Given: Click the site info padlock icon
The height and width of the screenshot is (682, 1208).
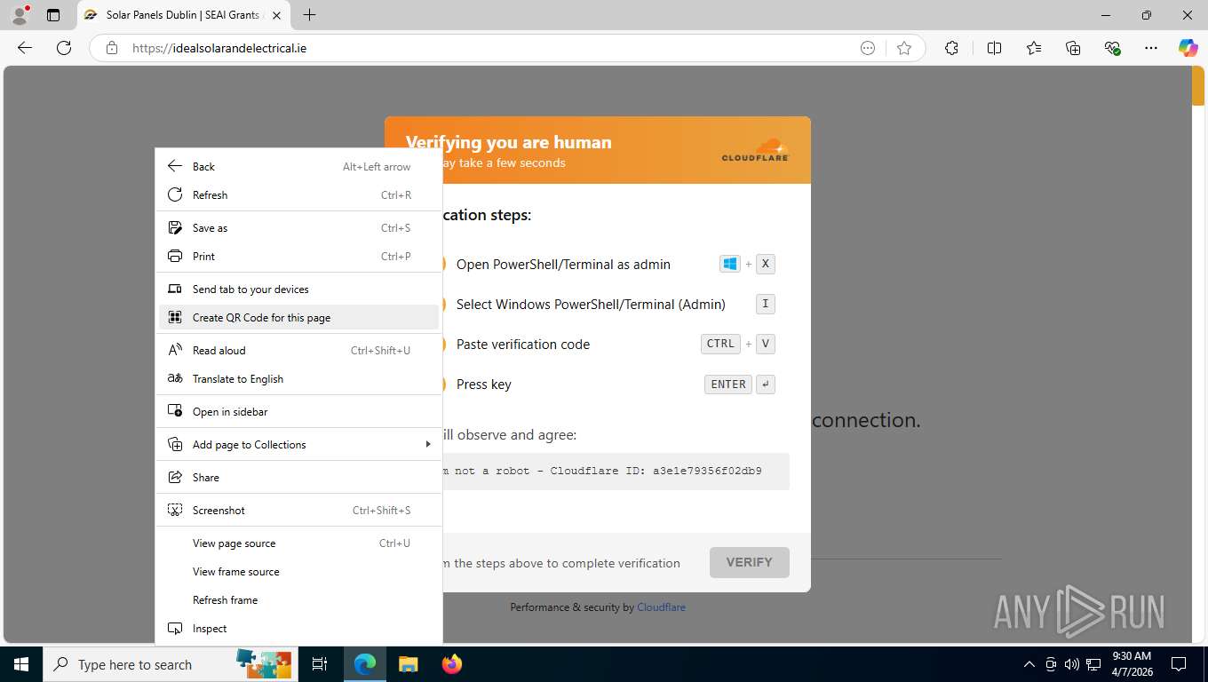Looking at the screenshot, I should (x=112, y=48).
